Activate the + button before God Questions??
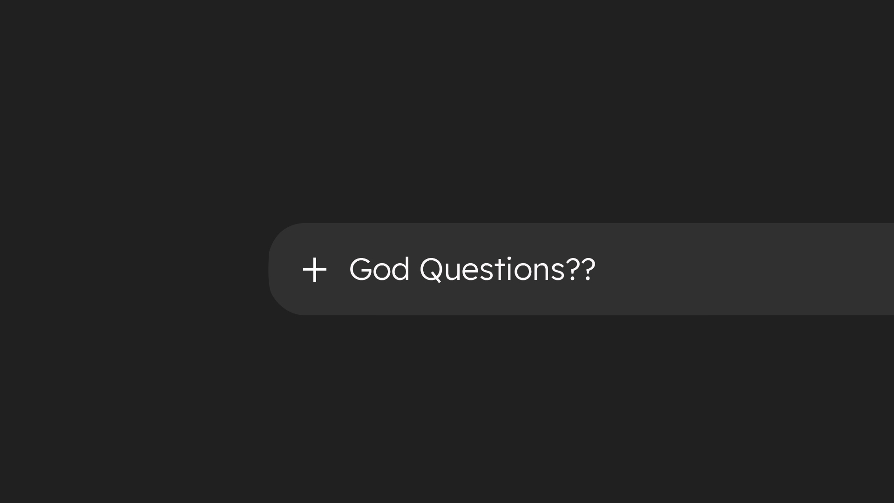This screenshot has width=894, height=503. click(x=315, y=270)
